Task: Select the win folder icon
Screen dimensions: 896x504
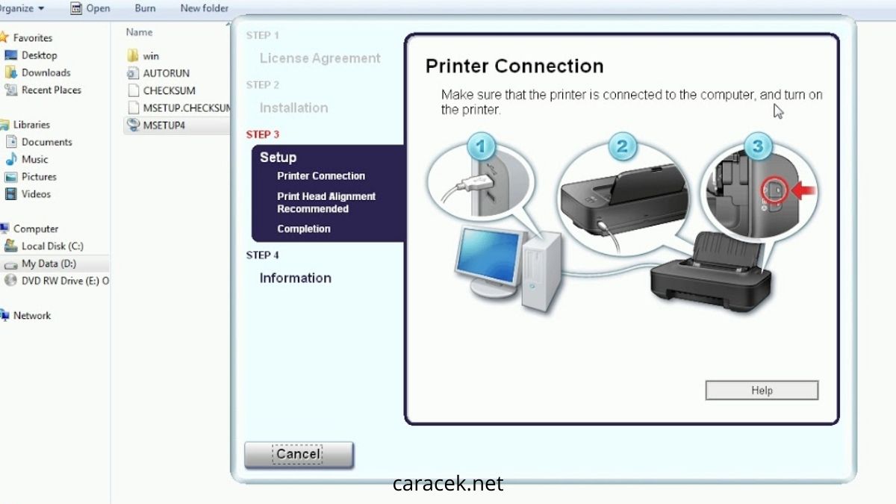Action: [133, 56]
